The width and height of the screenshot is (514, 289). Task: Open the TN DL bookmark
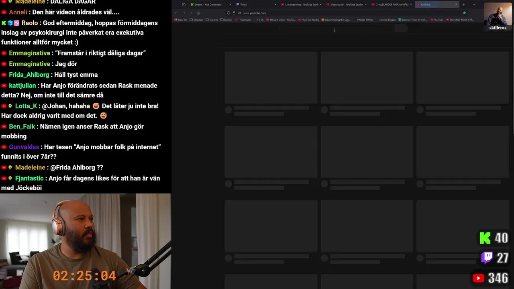coord(260,20)
